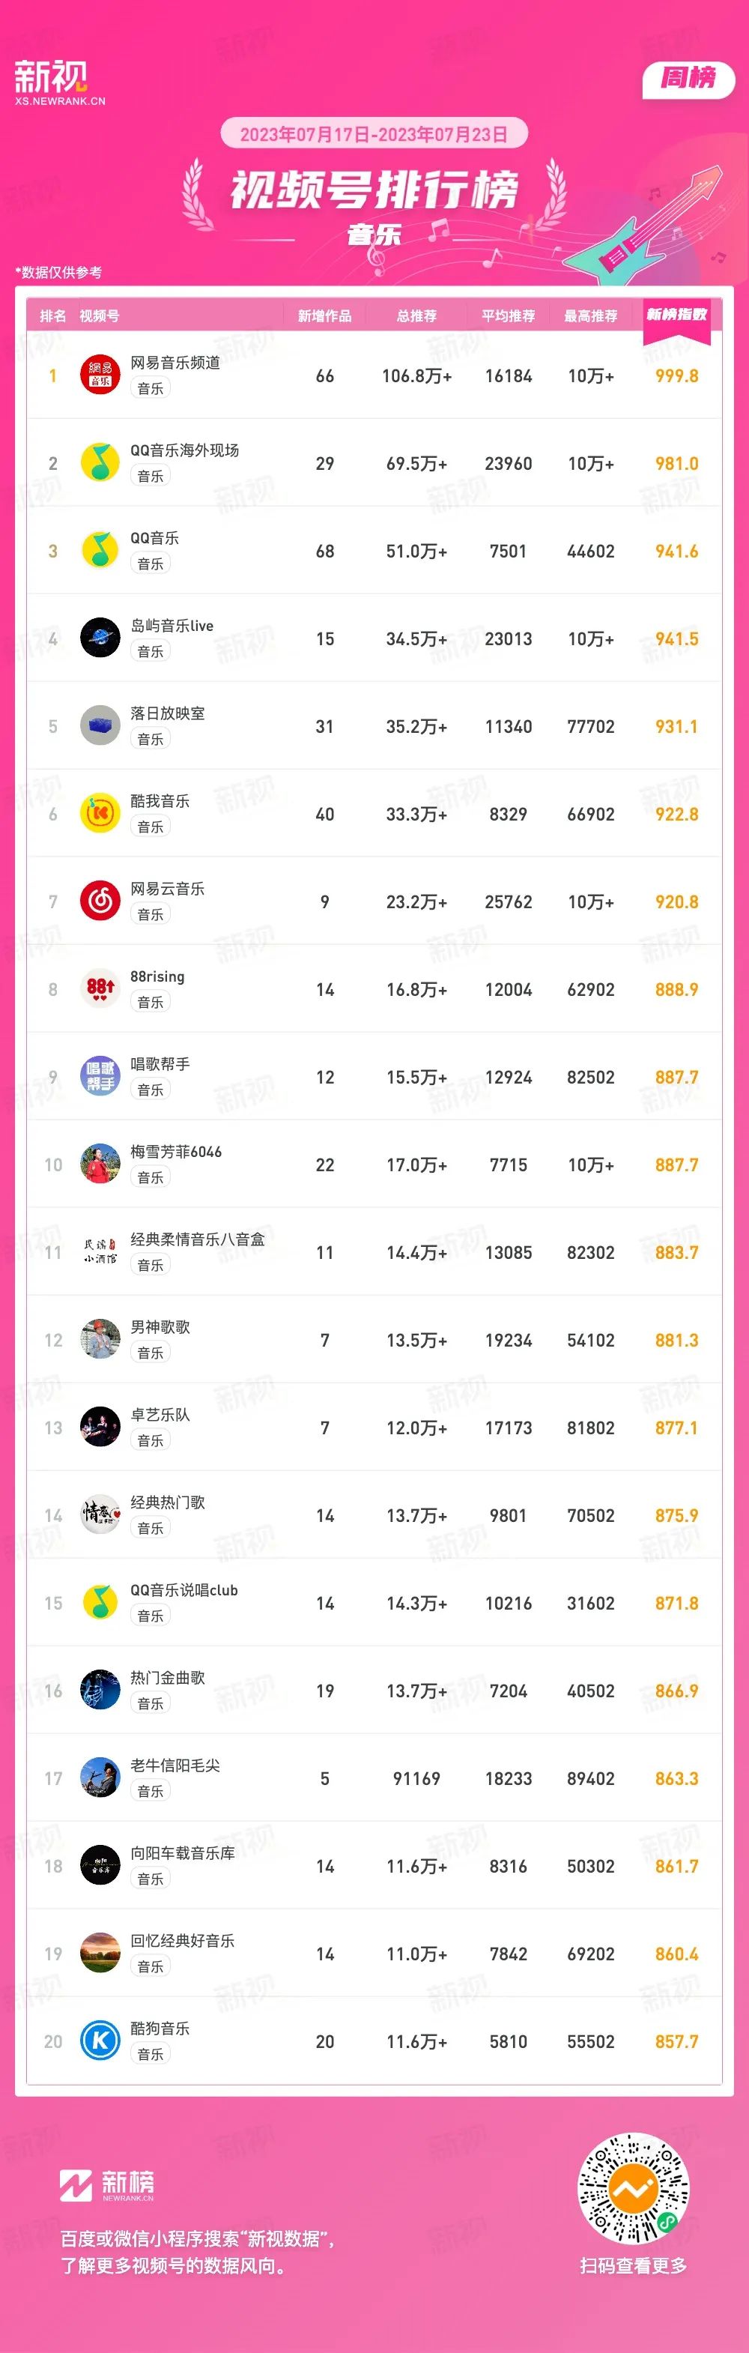Open the QQ音乐海外现场 avatar icon
Viewport: 749px width, 2353px height.
100,463
